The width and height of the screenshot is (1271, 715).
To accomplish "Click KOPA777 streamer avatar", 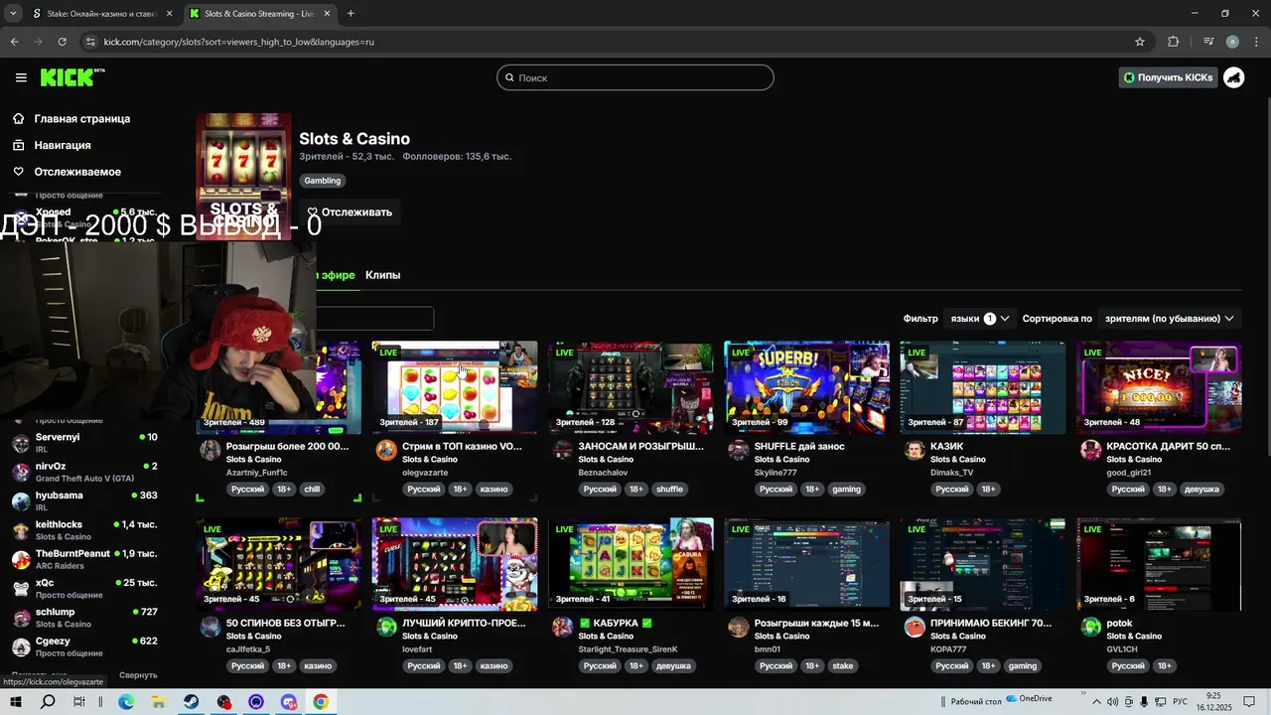I will click(916, 627).
